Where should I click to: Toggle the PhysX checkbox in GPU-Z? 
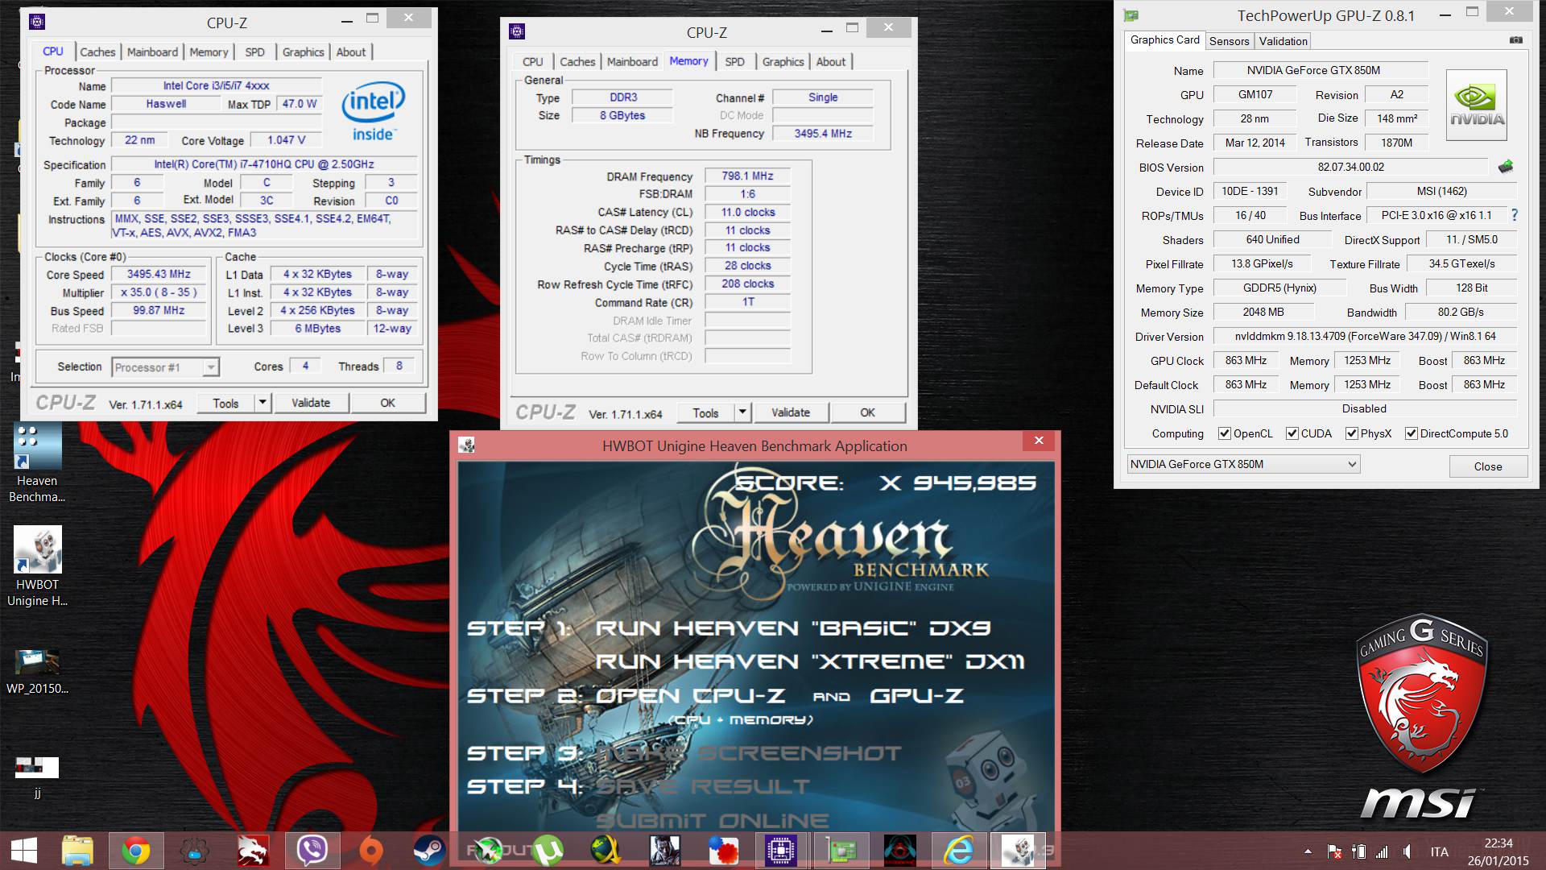(x=1352, y=433)
